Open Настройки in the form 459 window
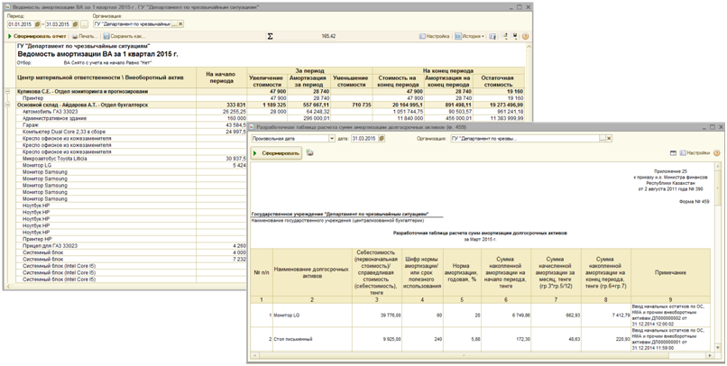 [x=695, y=153]
